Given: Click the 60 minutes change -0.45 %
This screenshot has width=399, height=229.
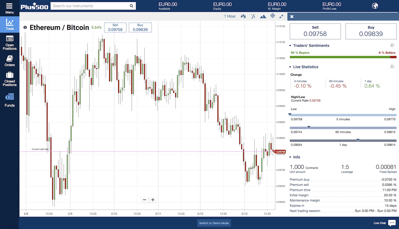Looking at the screenshot, I should 338,86.
